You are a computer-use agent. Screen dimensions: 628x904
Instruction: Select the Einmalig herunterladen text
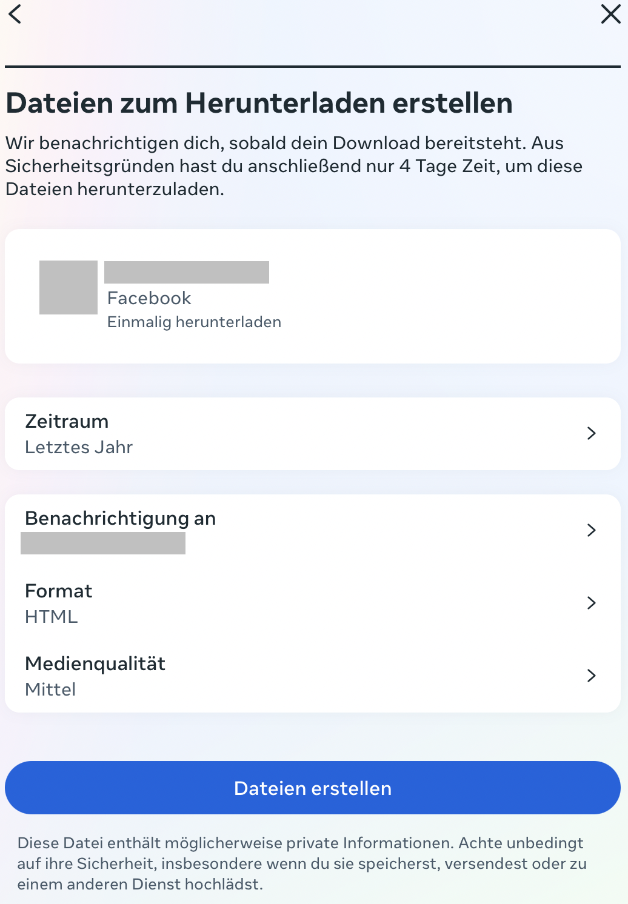pyautogui.click(x=194, y=322)
